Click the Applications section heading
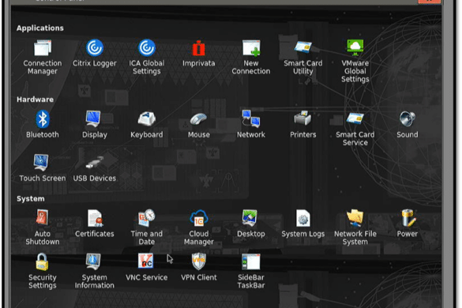Viewport: 462px width, 308px height. [40, 28]
